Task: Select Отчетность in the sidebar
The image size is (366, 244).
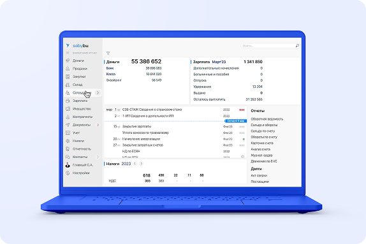Action: point(82,149)
